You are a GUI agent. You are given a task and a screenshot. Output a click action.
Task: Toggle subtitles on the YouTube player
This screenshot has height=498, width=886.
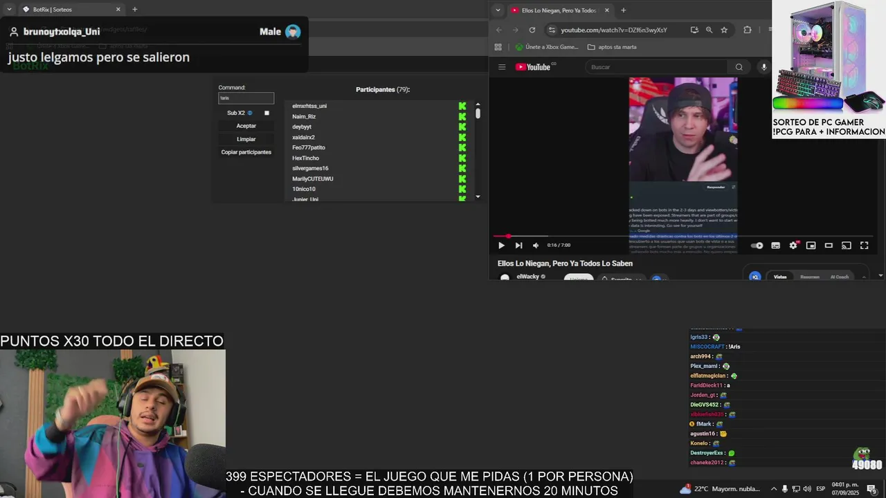coord(775,246)
